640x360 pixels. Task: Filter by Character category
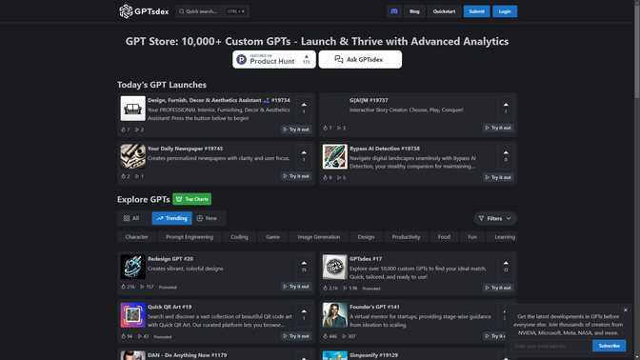coord(137,237)
